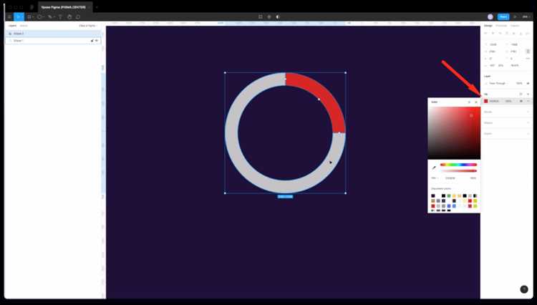Open the Pass Through blend mode dropdown
Screen dimensions: 537x305
pyautogui.click(x=498, y=83)
